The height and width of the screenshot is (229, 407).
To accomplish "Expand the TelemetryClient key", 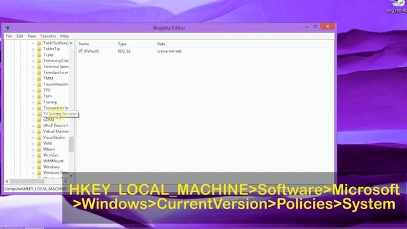I will point(33,61).
